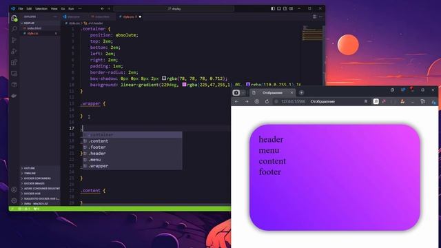The height and width of the screenshot is (248, 441).
Task: Select the Отображение tab in the browser
Action: point(272,92)
